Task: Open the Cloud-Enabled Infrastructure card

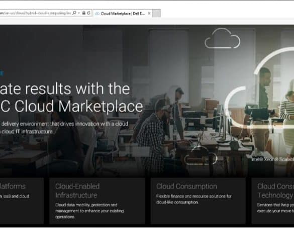Action: click(x=97, y=201)
